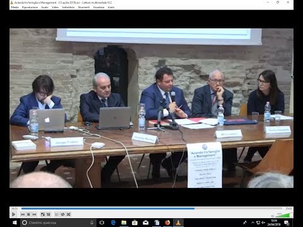Screen dimensions: 303x227
Task: Seek within the playback progress bar
Action: pyautogui.click(x=151, y=209)
